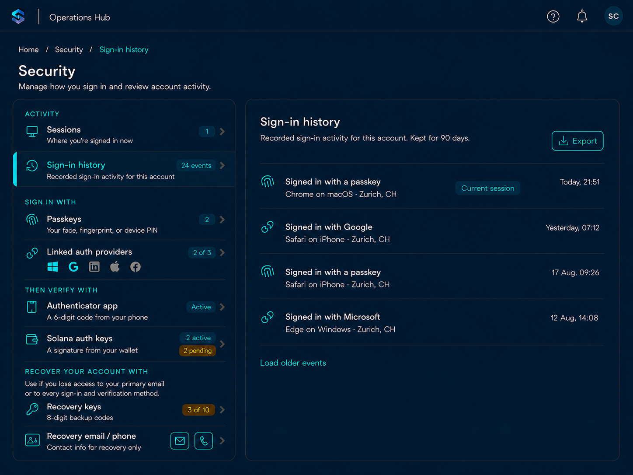633x475 pixels.
Task: Click the Active authenticator badge
Action: point(201,307)
